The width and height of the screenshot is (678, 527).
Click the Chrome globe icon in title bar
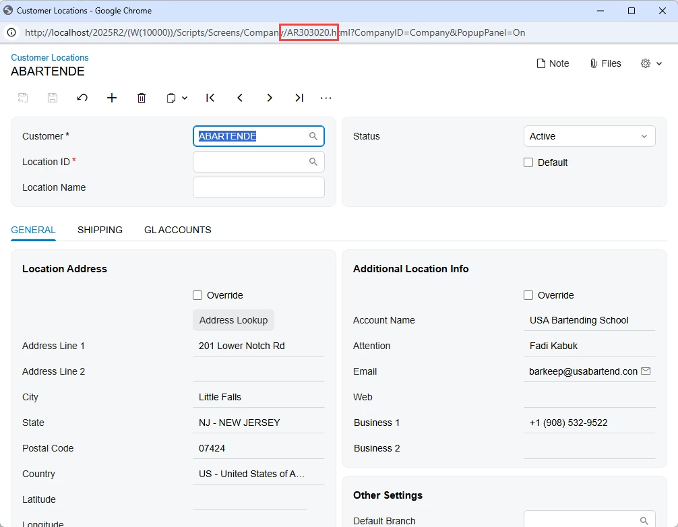point(8,10)
